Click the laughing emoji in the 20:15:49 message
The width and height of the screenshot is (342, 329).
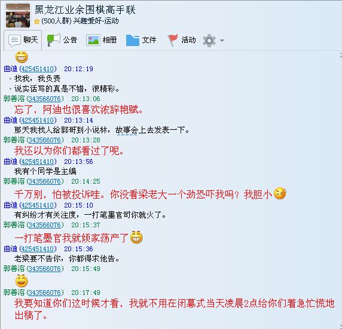[x=22, y=281]
